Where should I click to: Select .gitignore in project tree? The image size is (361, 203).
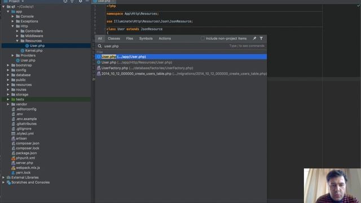click(24, 129)
